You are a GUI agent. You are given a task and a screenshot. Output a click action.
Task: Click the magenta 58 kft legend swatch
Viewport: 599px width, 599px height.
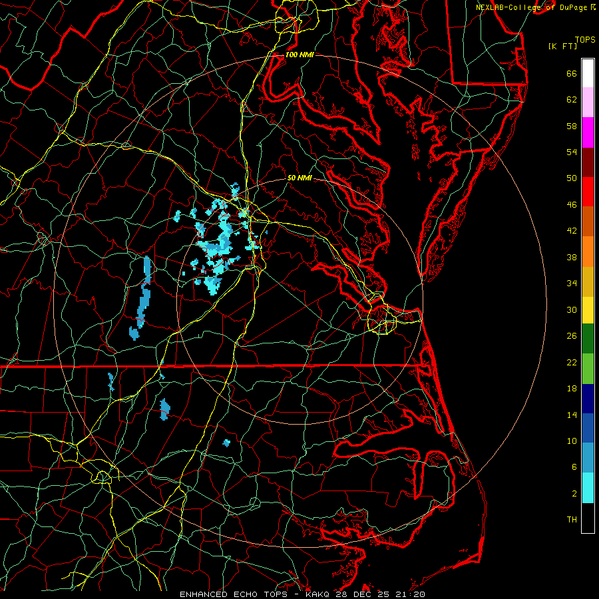588,132
